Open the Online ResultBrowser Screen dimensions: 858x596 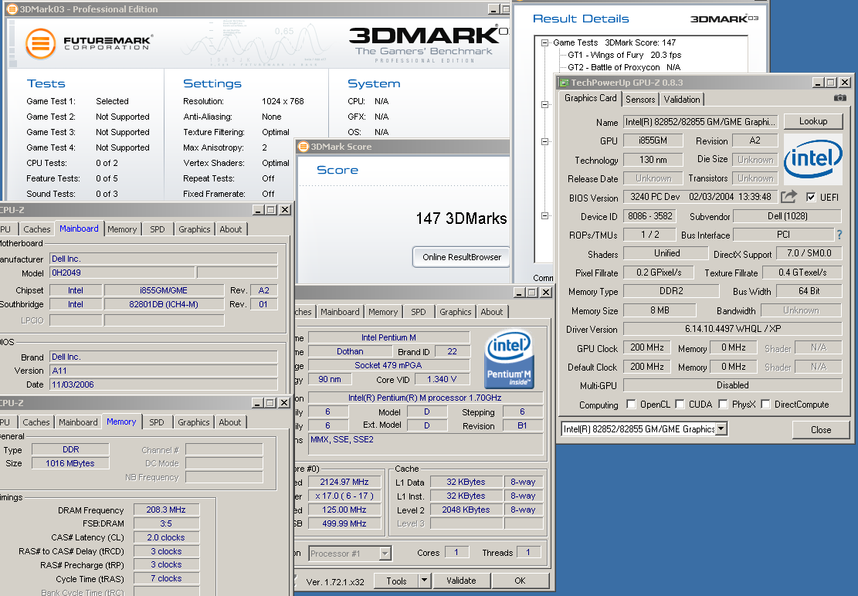pos(461,257)
